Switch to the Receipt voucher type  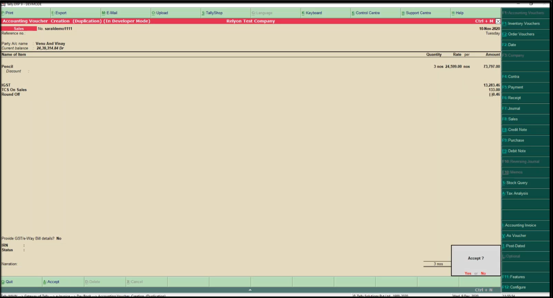pyautogui.click(x=526, y=98)
